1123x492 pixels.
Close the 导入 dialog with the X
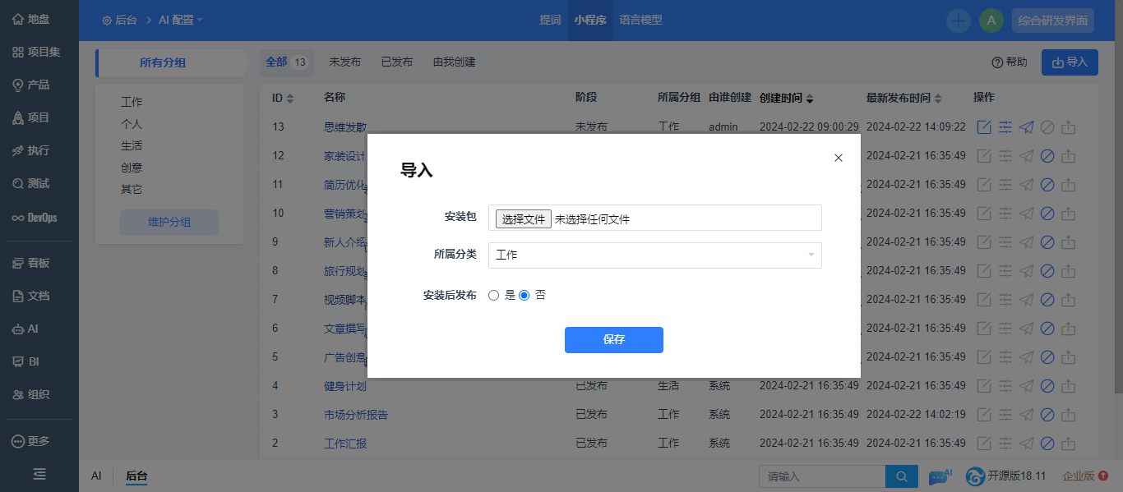point(839,158)
